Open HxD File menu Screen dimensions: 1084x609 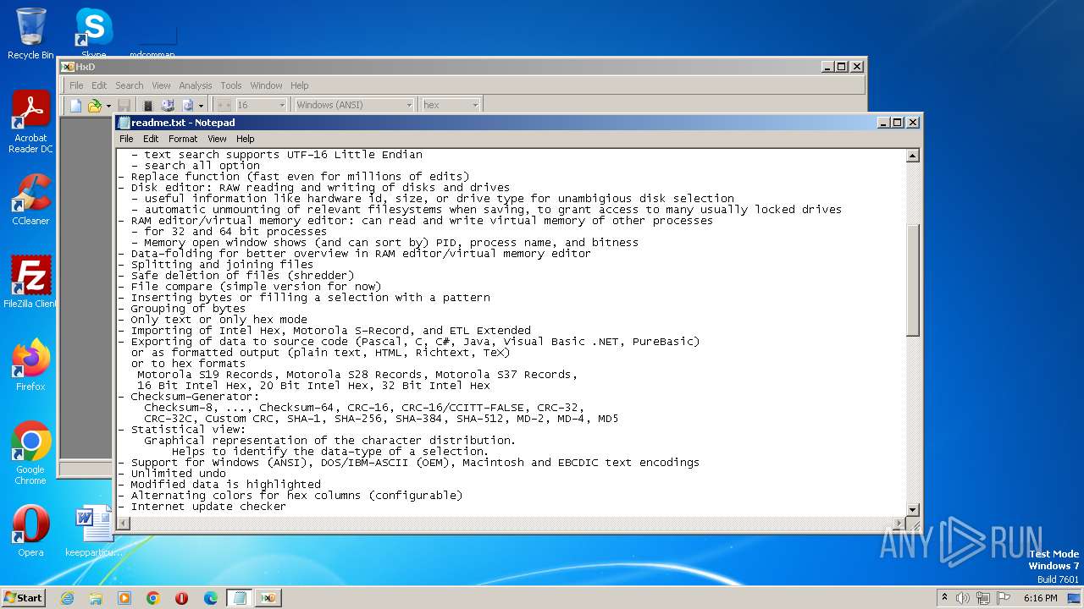tap(76, 85)
